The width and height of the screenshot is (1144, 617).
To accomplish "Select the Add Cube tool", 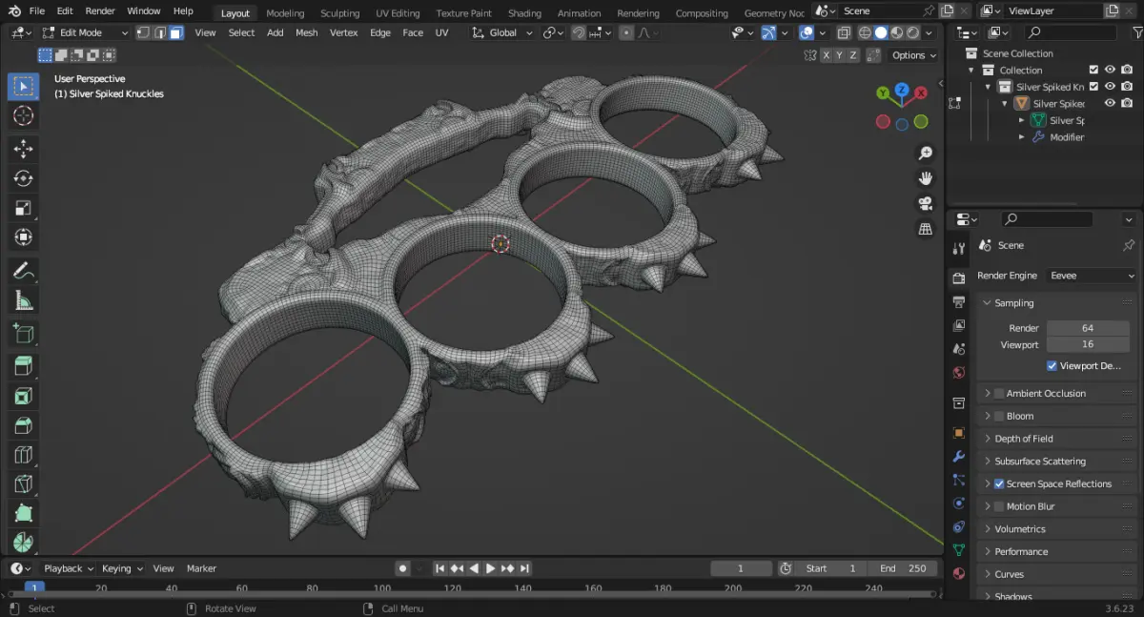I will coord(24,333).
